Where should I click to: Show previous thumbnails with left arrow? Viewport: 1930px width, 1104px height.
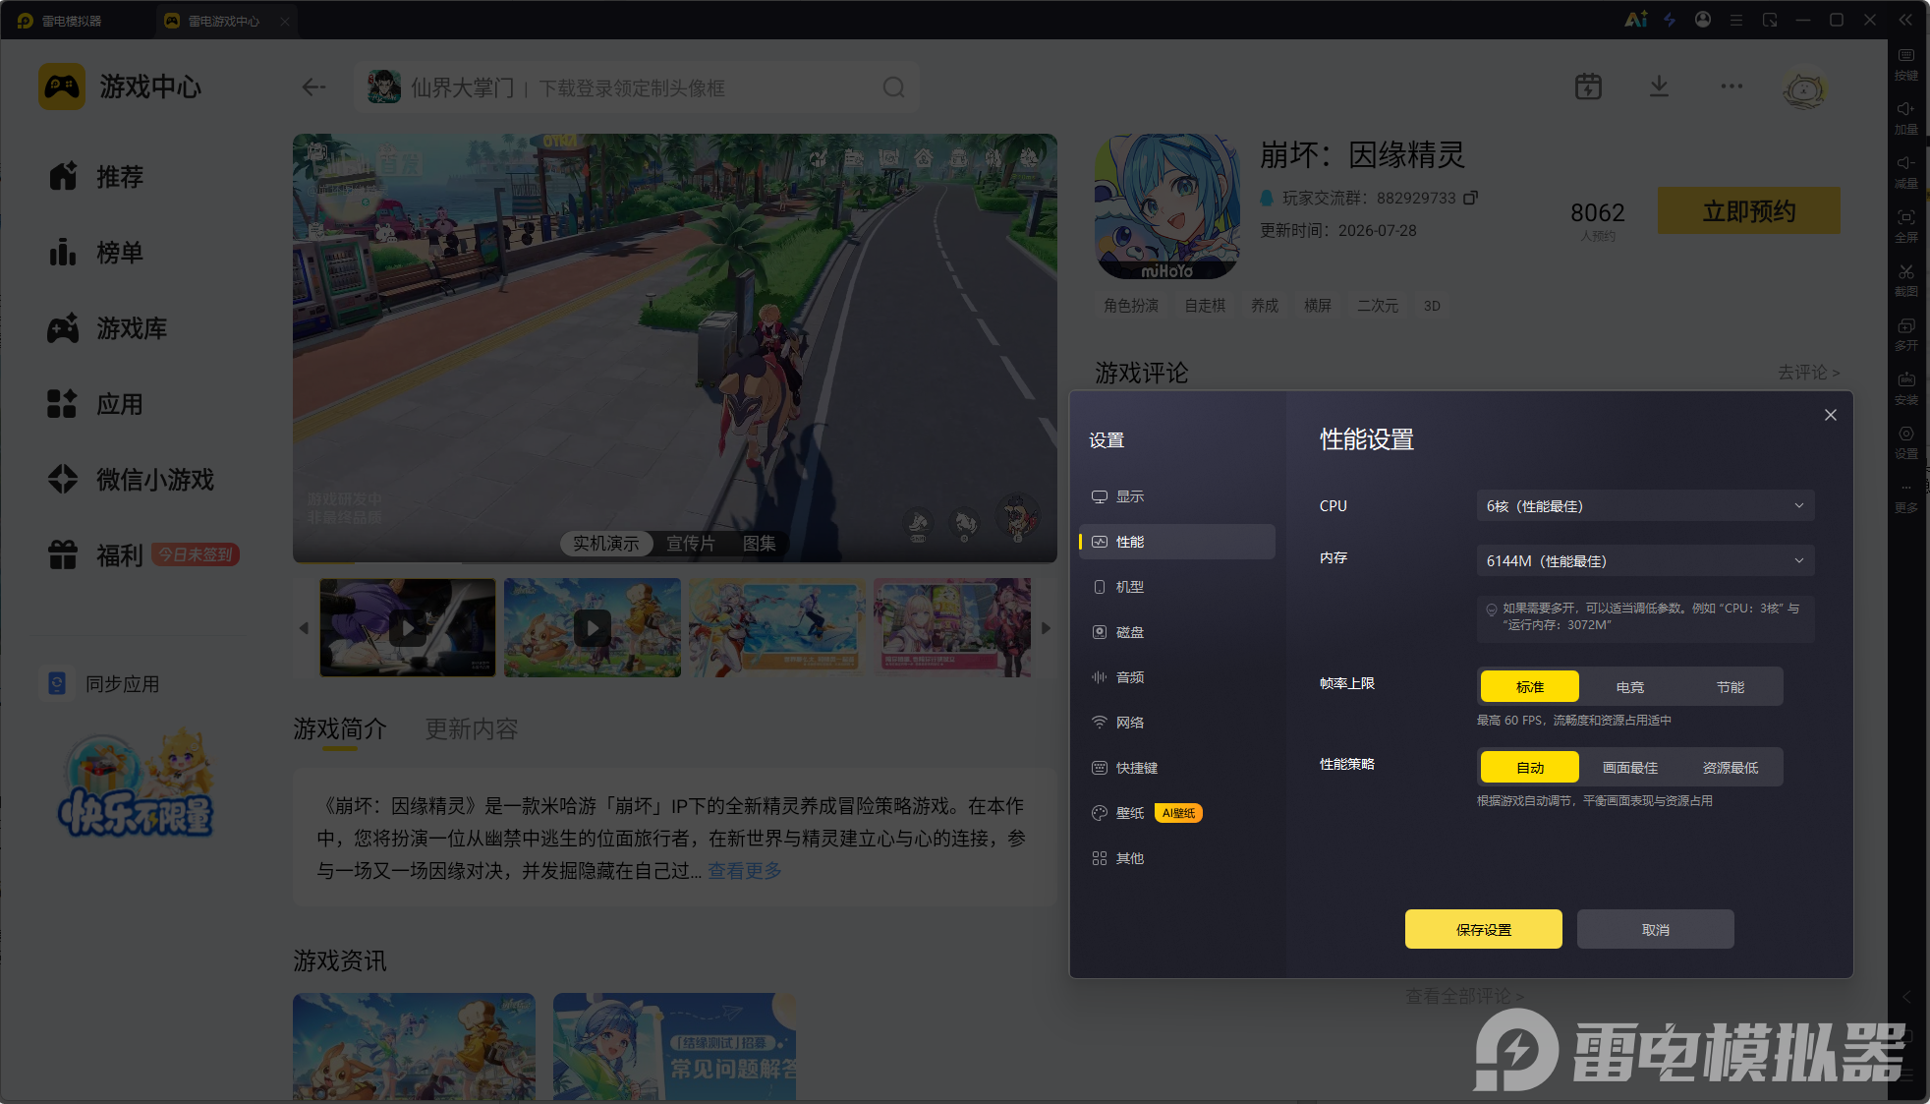click(304, 627)
